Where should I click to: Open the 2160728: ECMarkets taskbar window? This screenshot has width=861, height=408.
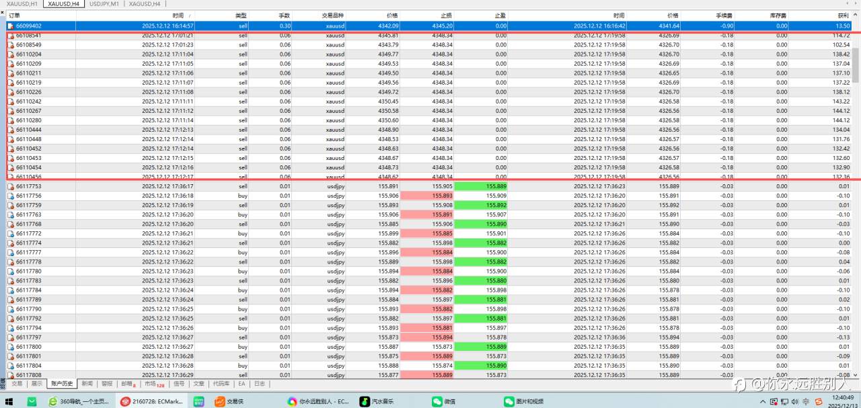152,401
